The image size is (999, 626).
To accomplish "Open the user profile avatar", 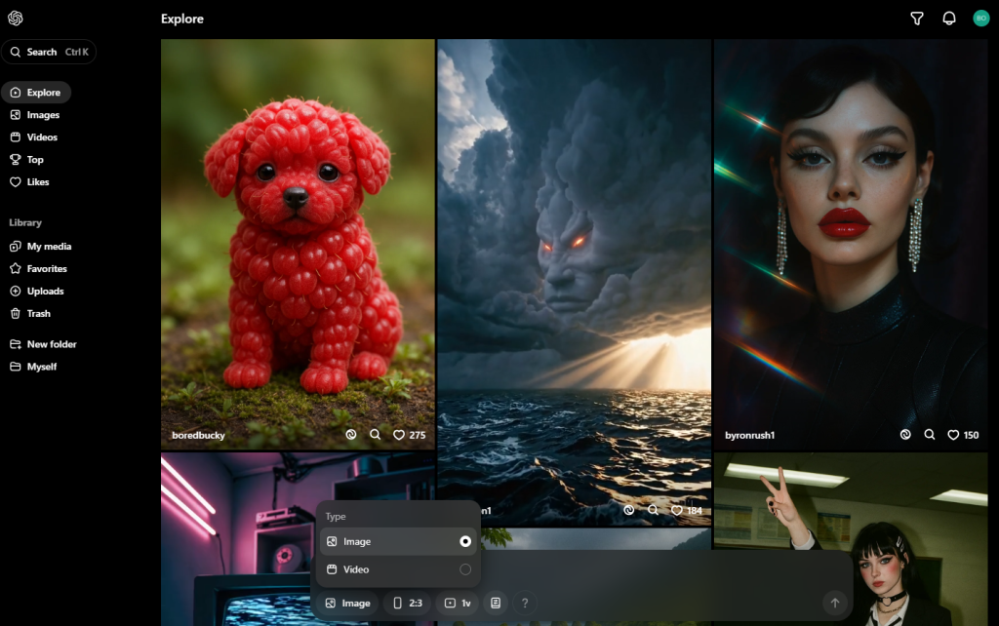I will 980,19.
